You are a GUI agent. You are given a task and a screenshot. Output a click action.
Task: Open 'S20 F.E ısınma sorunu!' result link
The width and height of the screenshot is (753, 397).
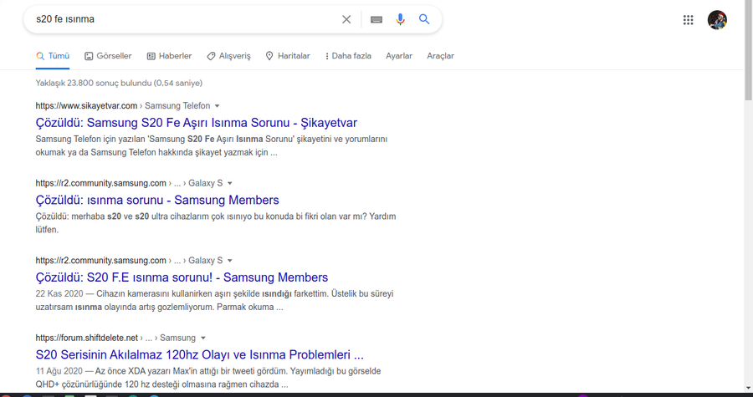182,277
